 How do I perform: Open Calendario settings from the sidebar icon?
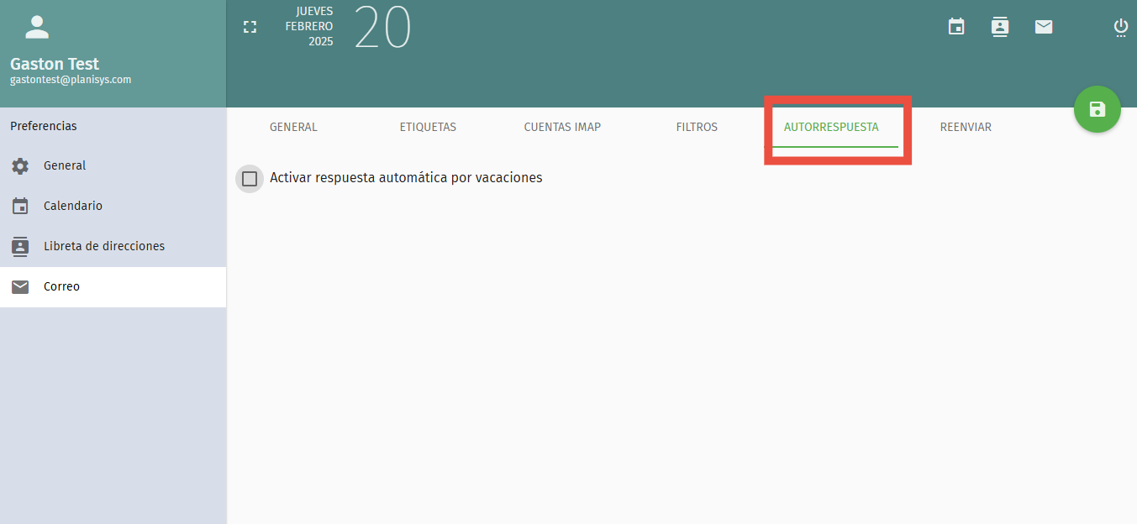19,206
